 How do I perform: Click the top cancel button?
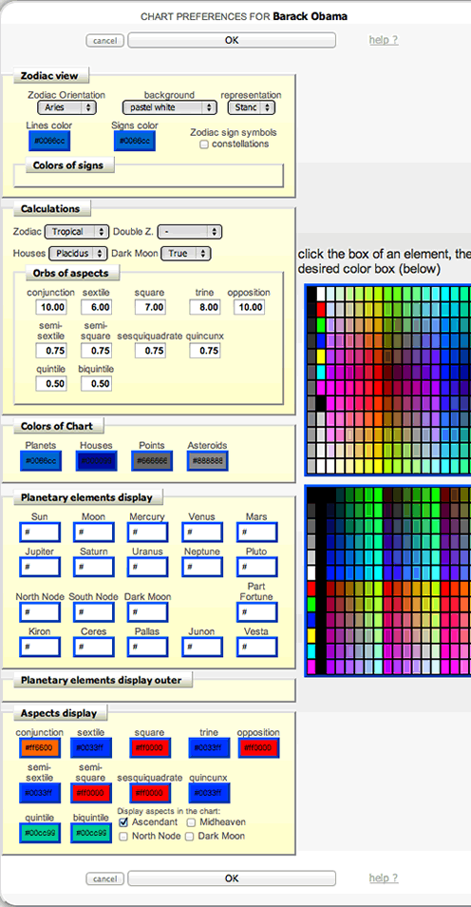pyautogui.click(x=104, y=41)
